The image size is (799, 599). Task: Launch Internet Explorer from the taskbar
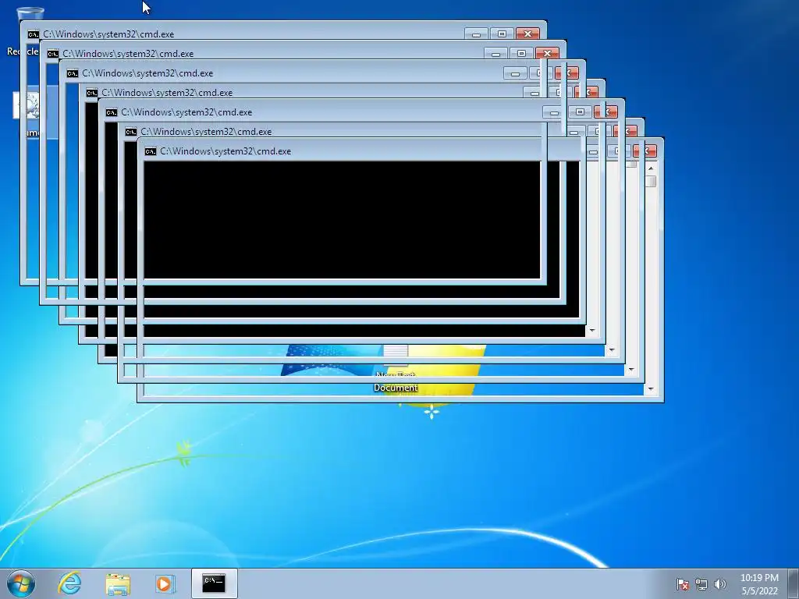(x=69, y=583)
